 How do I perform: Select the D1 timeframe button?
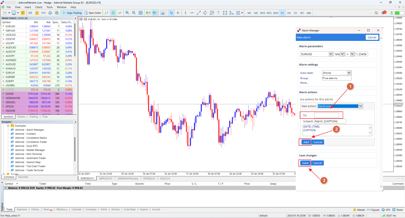tap(295, 13)
